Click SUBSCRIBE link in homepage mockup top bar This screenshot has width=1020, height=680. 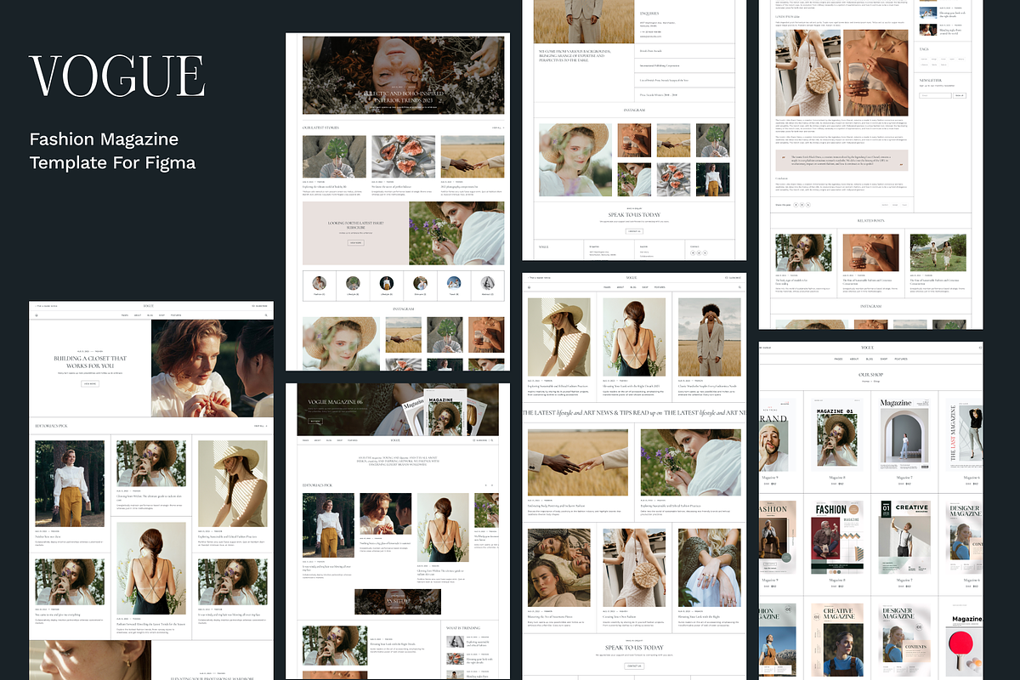259,306
